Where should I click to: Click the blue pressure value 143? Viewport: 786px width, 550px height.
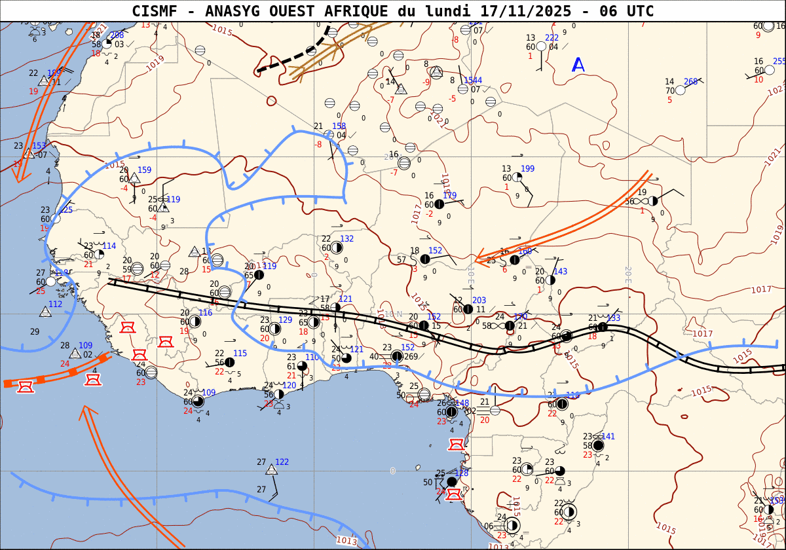(560, 272)
